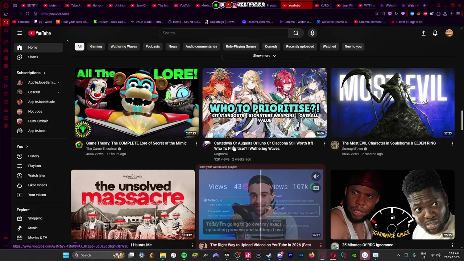Screen dimensions: 464x261
Task: Click the Ragnarok channel avatar
Action: [x=207, y=145]
